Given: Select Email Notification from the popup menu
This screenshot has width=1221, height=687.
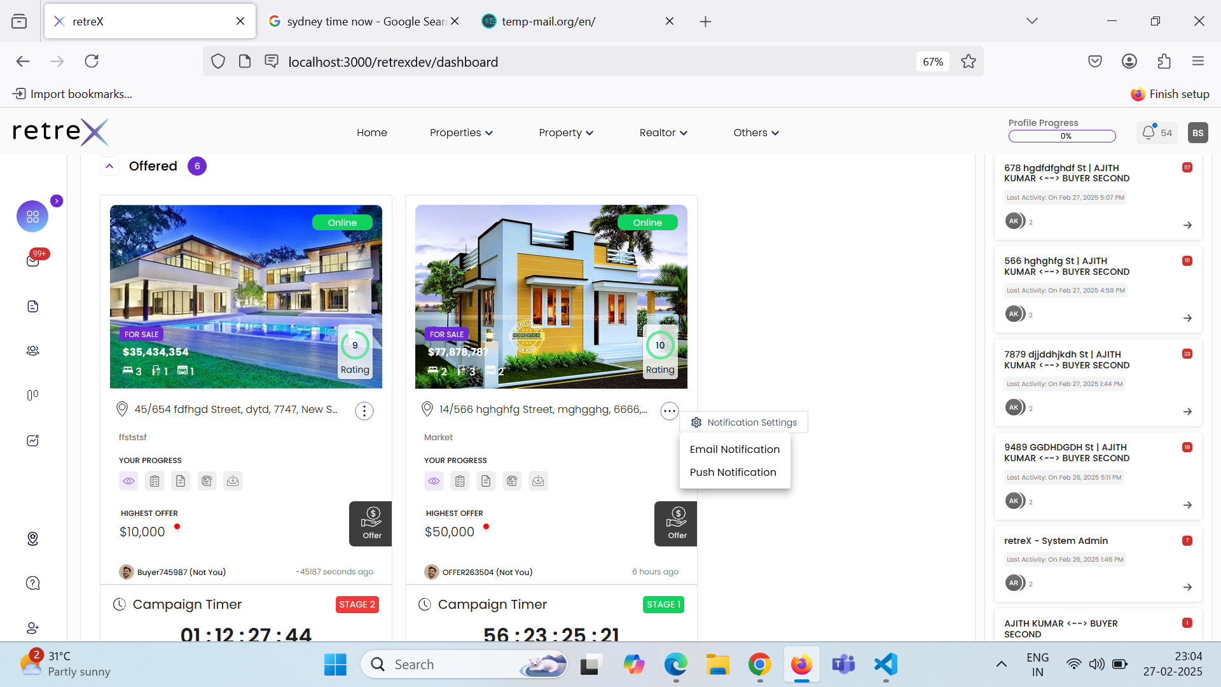Looking at the screenshot, I should [735, 450].
